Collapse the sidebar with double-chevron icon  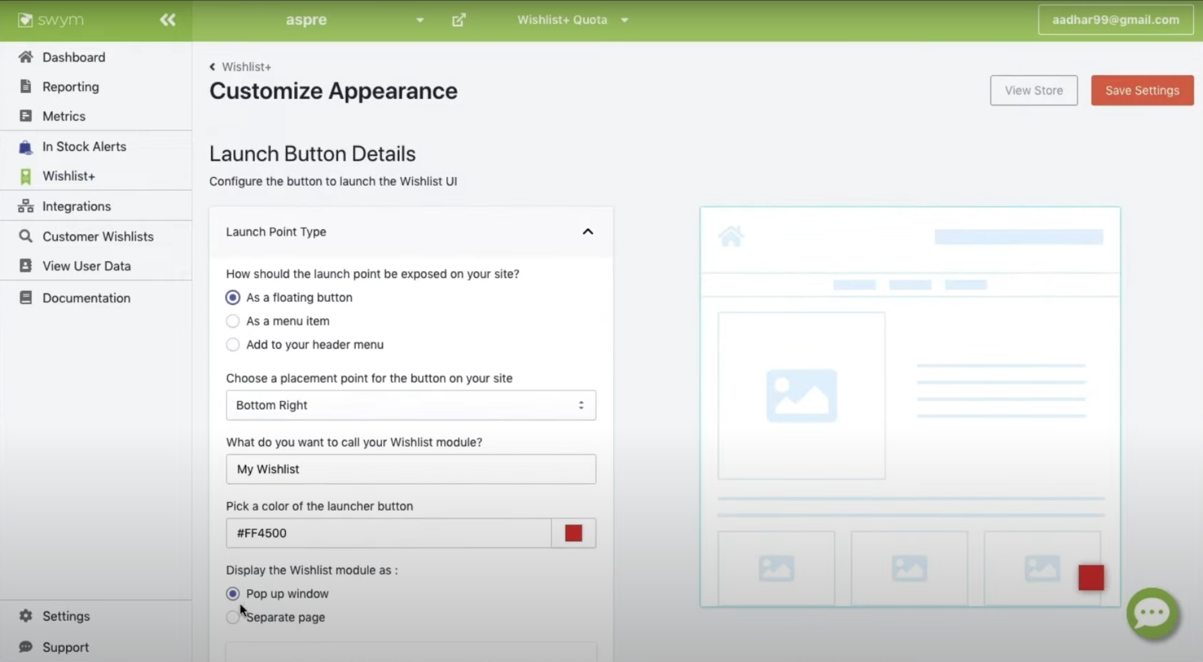pyautogui.click(x=168, y=20)
